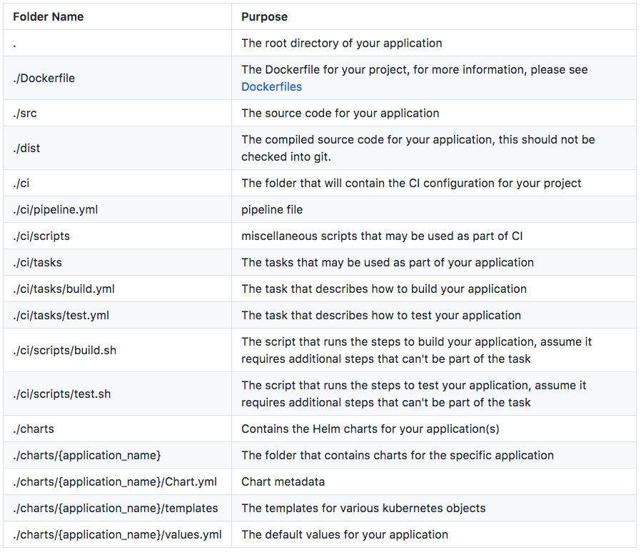This screenshot has width=641, height=555.
Task: Click the ./charts/{application_name}/Chart.yml cell
Action: click(117, 481)
